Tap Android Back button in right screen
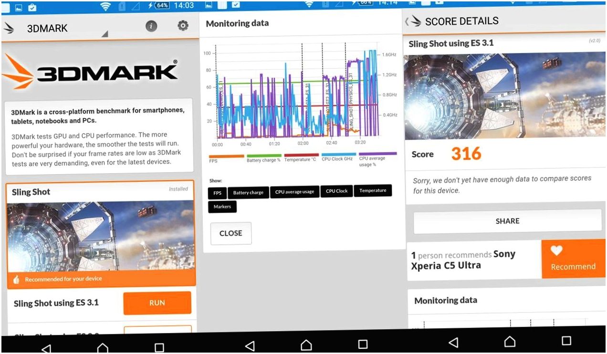Viewport: 607px width, 354px height. 453,342
